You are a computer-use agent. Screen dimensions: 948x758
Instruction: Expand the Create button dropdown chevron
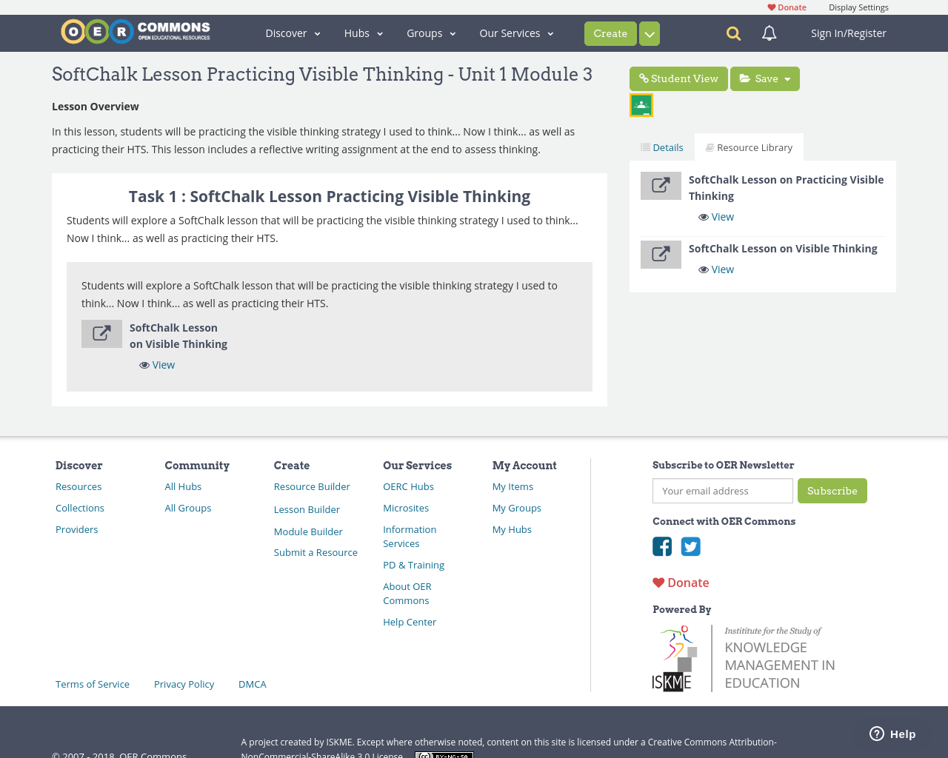648,33
